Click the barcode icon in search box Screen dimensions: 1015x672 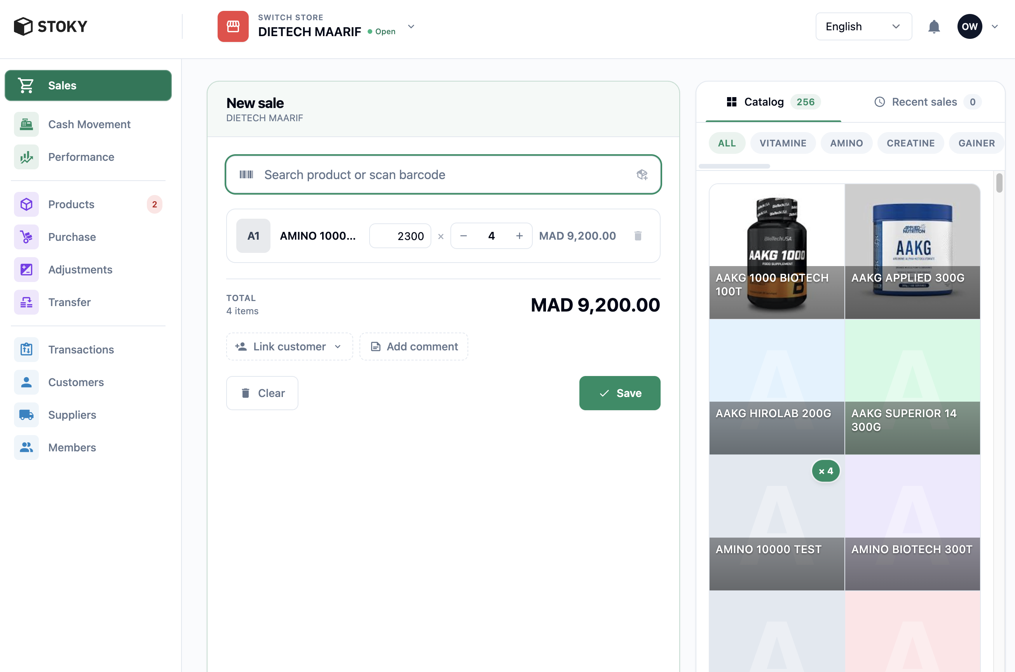(246, 174)
